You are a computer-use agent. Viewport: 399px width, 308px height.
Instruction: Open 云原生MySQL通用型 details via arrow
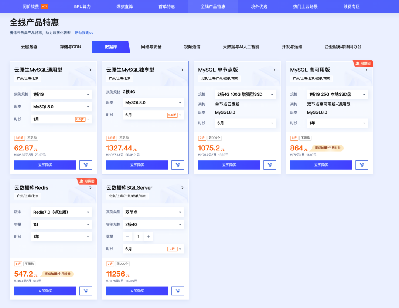click(x=91, y=70)
